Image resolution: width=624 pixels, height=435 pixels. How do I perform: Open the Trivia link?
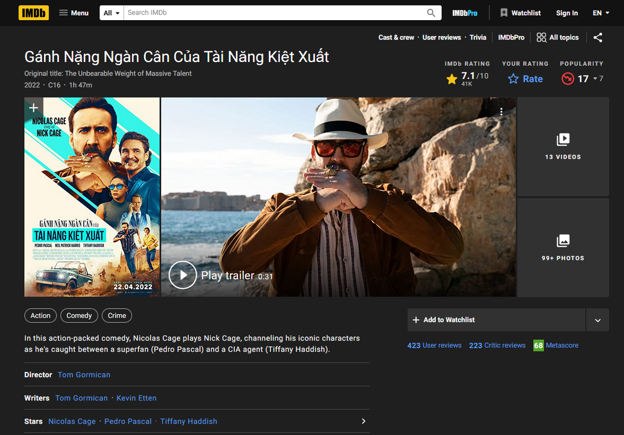[x=478, y=38]
